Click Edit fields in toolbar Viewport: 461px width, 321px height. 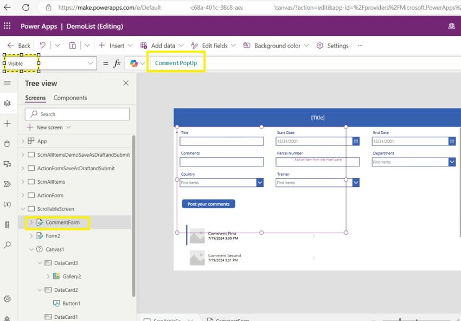[214, 46]
